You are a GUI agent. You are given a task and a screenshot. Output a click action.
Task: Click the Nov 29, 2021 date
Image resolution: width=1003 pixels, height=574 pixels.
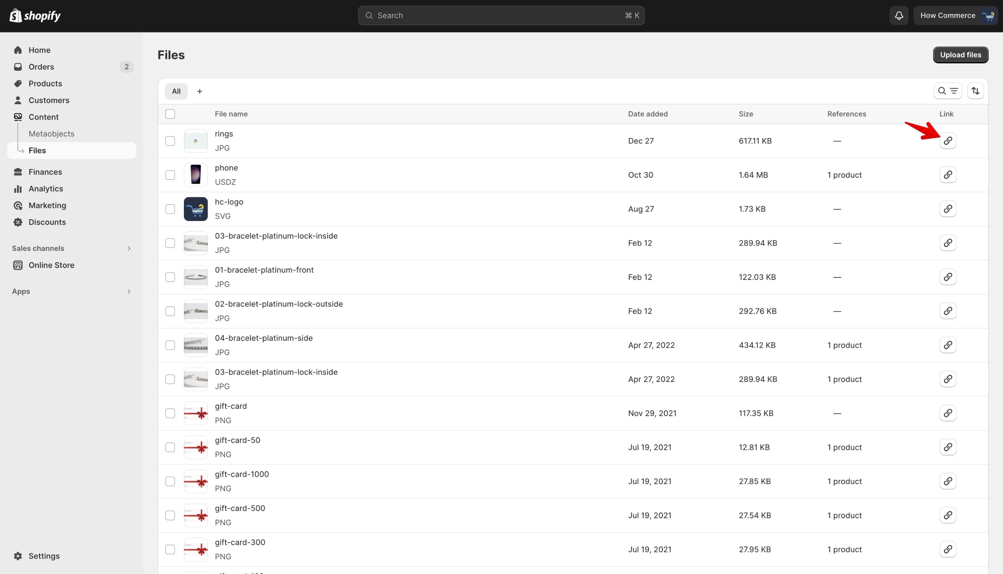[x=652, y=413]
